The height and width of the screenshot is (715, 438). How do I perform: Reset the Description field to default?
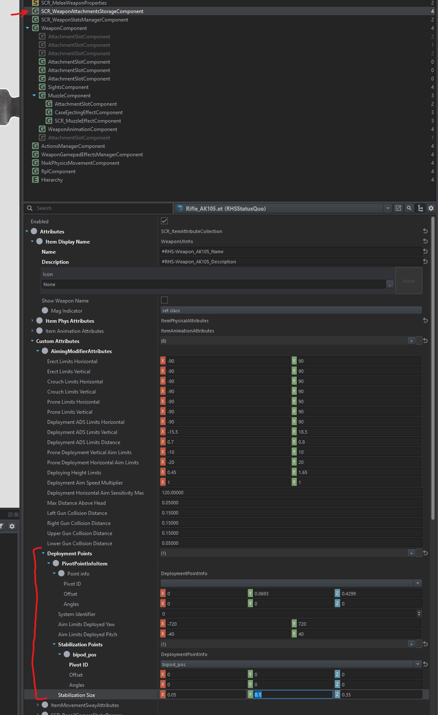(425, 262)
